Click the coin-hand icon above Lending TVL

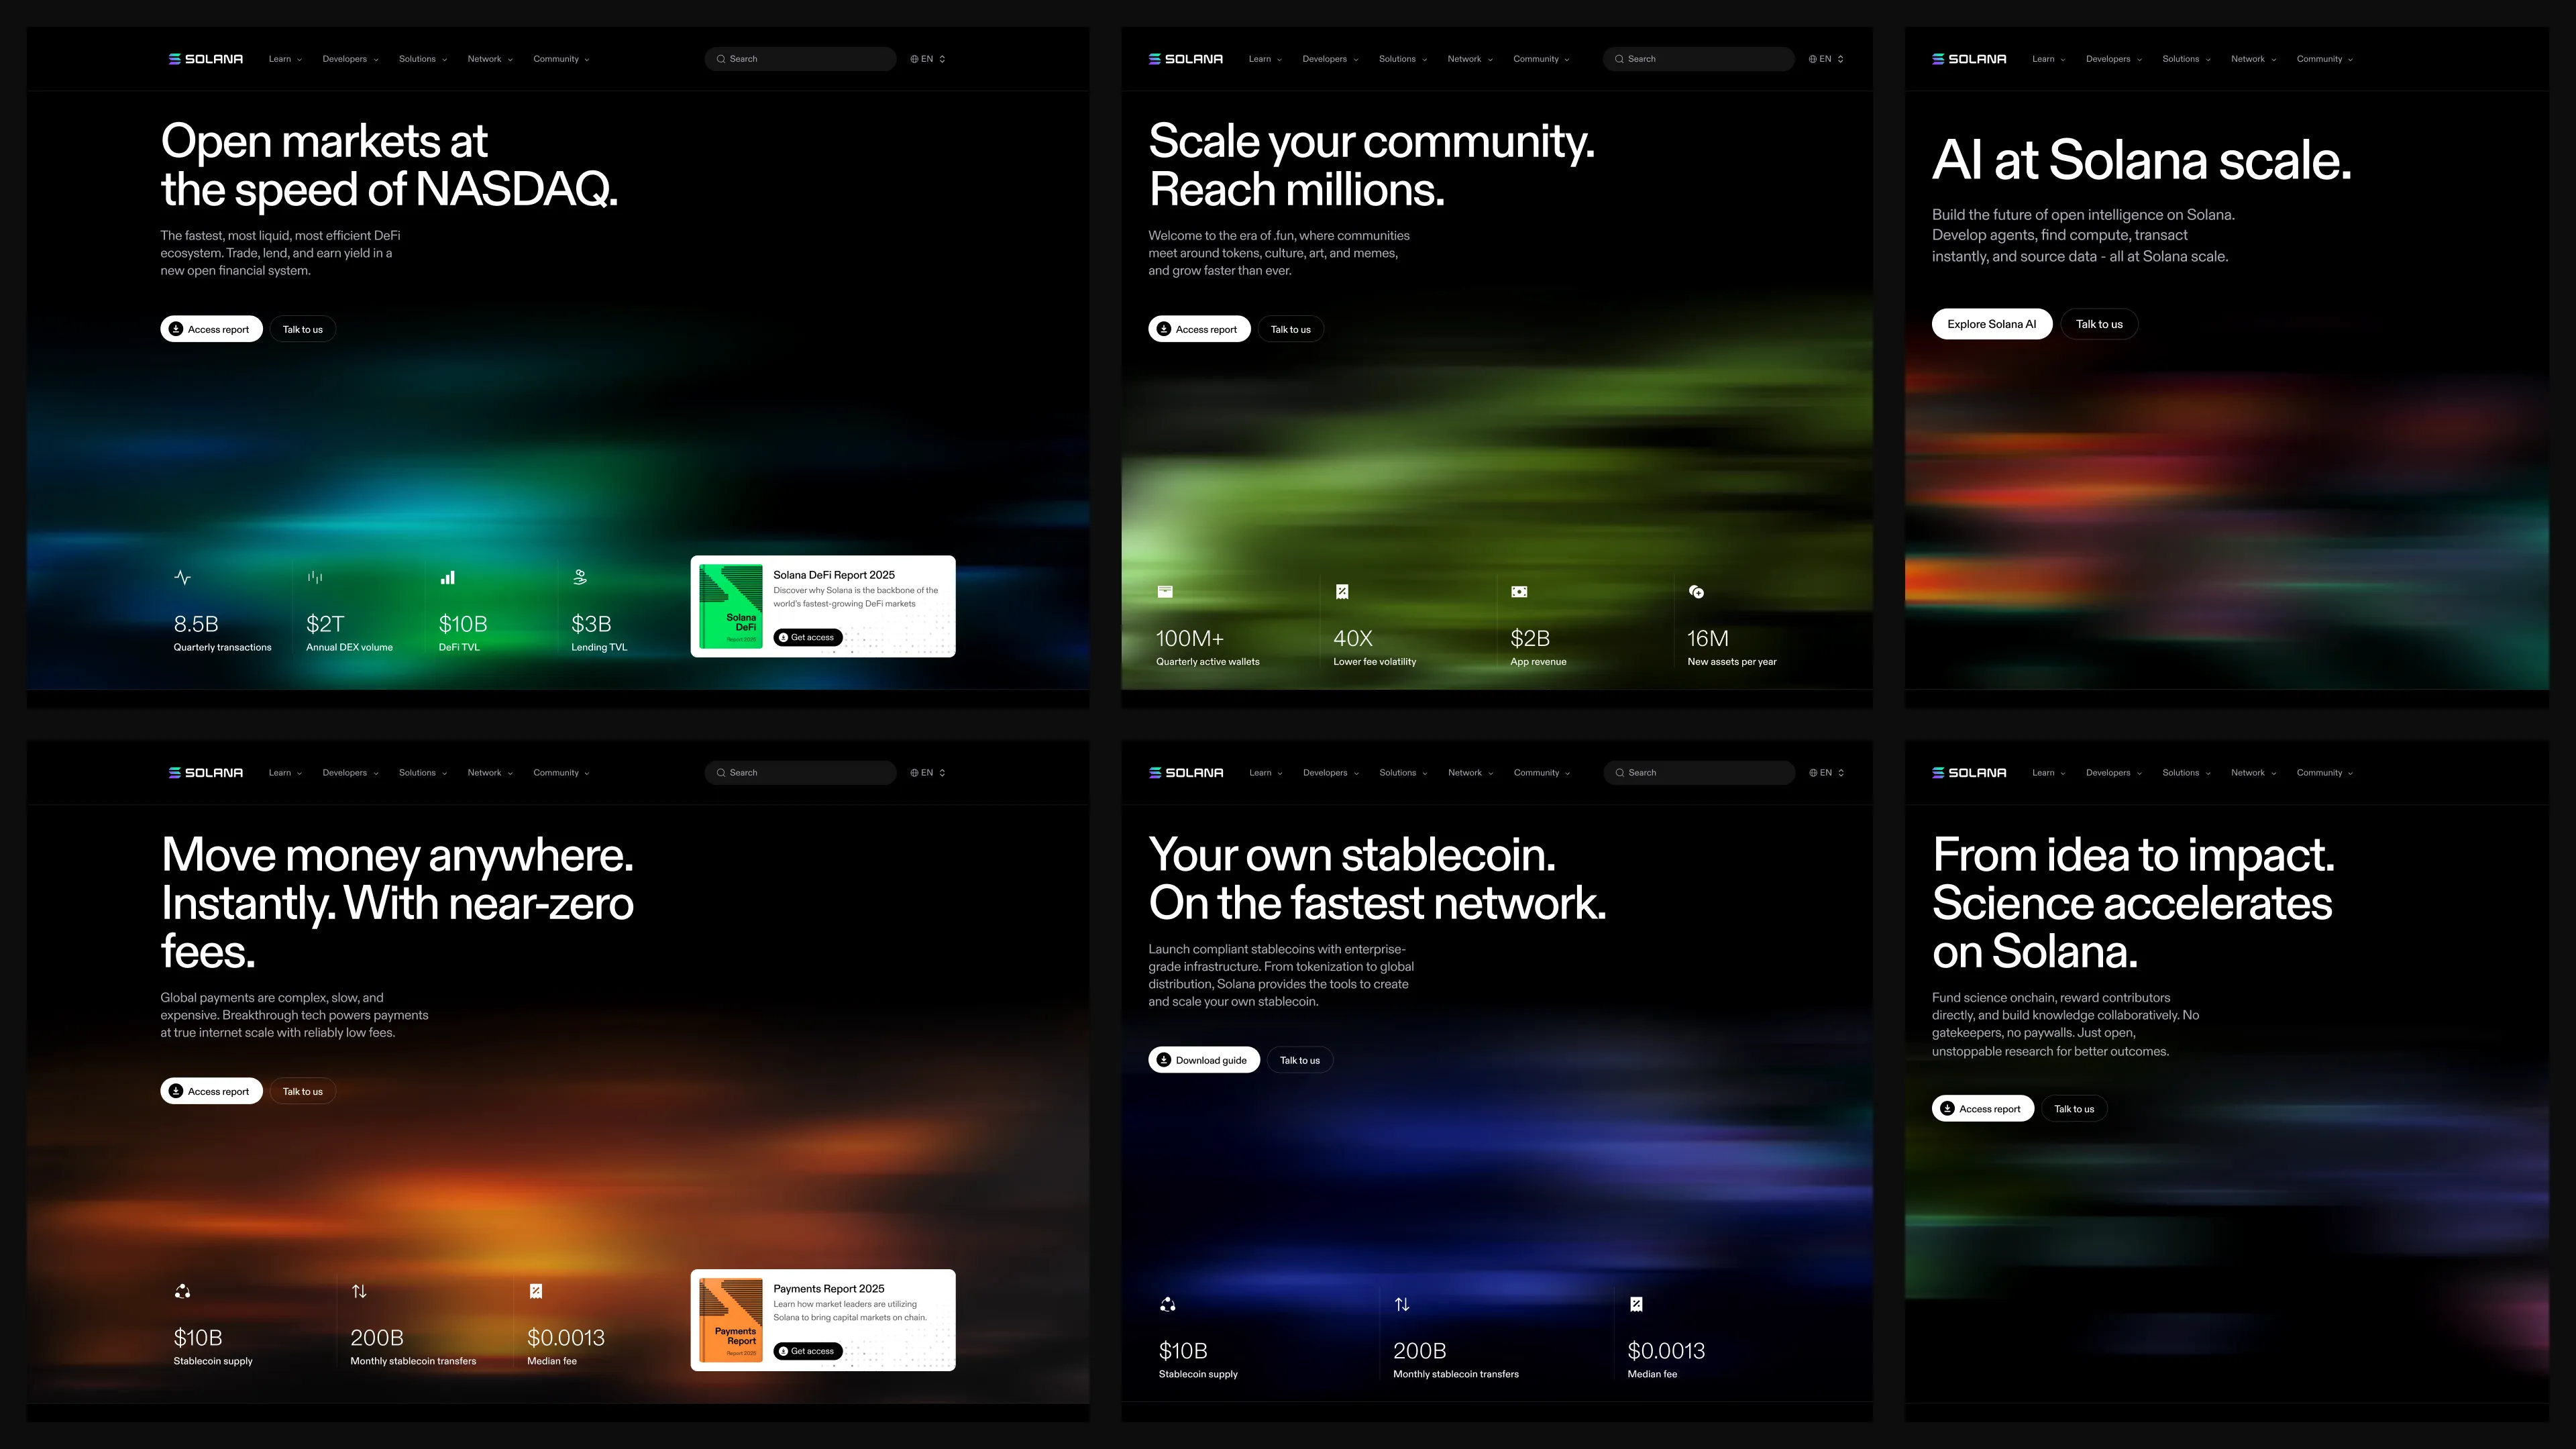(x=580, y=577)
